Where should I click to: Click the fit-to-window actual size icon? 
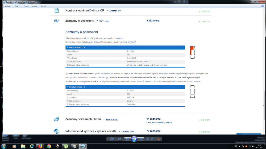tap(120, 139)
